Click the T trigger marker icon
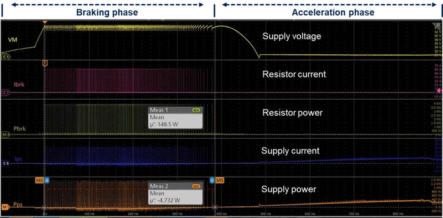Viewport: 443px width, 218px height. (x=45, y=62)
